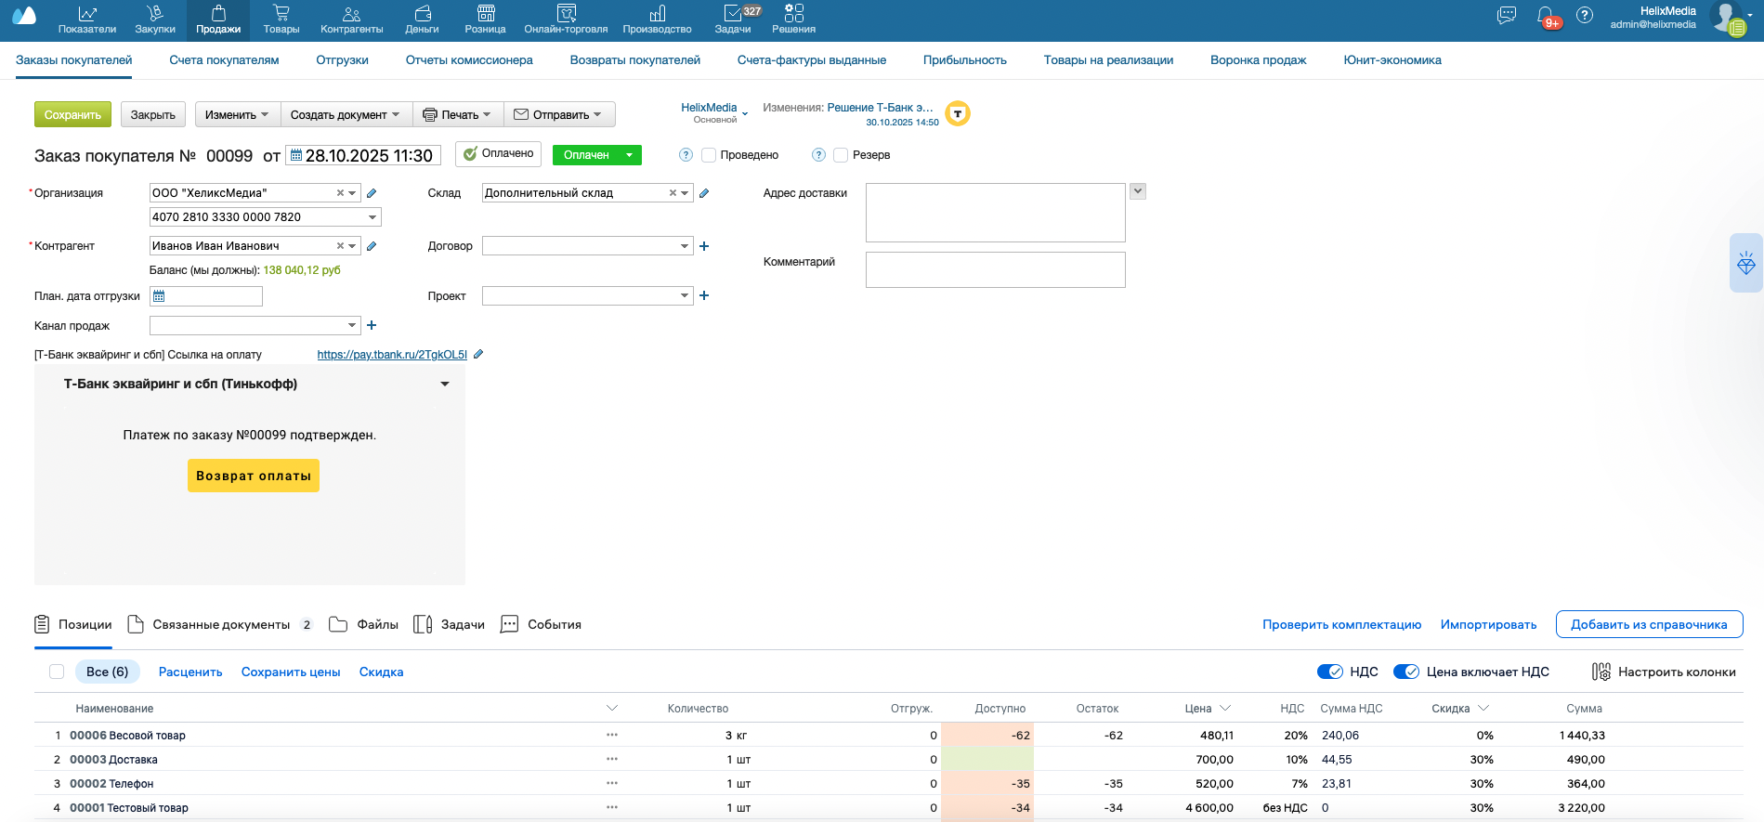Click the Возврат оплаты button
The height and width of the screenshot is (822, 1764).
pyautogui.click(x=253, y=476)
